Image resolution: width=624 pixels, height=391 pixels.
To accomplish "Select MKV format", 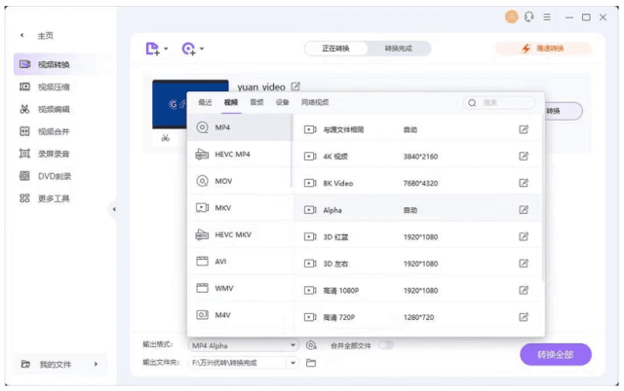I will (240, 207).
